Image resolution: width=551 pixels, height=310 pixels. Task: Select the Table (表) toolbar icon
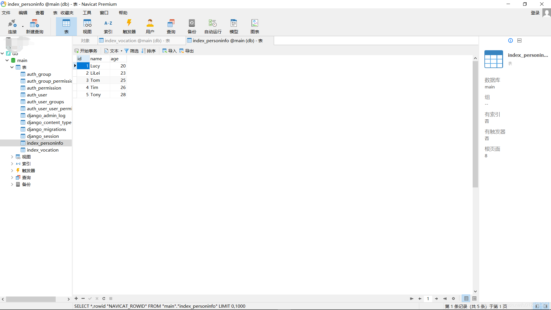(66, 26)
